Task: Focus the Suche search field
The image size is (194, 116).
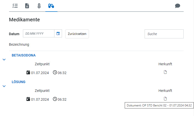Action: click(164, 34)
